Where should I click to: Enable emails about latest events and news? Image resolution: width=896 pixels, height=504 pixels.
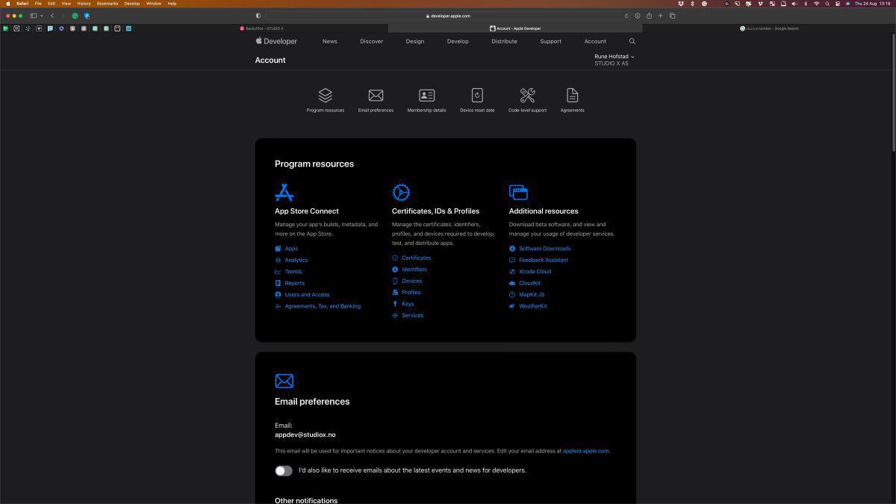(284, 470)
